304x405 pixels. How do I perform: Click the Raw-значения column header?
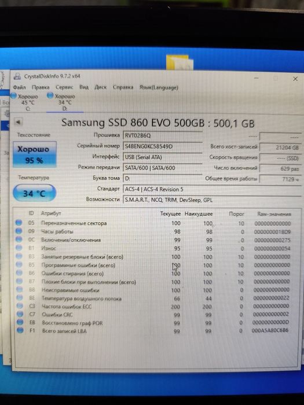pyautogui.click(x=274, y=214)
